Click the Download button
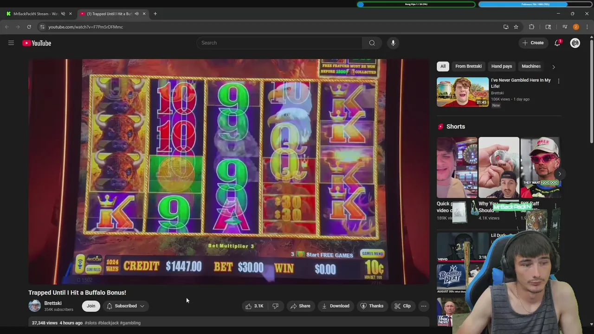This screenshot has width=594, height=334. 335,306
